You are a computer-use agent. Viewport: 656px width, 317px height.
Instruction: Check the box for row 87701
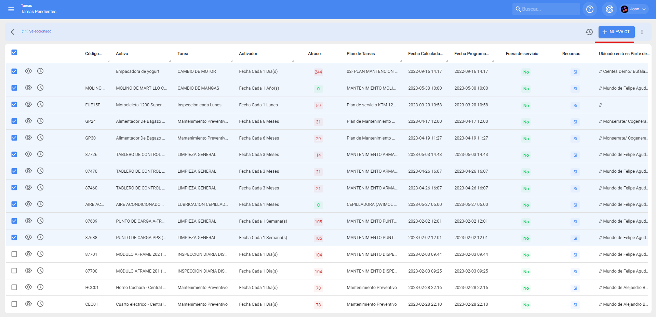(x=14, y=254)
